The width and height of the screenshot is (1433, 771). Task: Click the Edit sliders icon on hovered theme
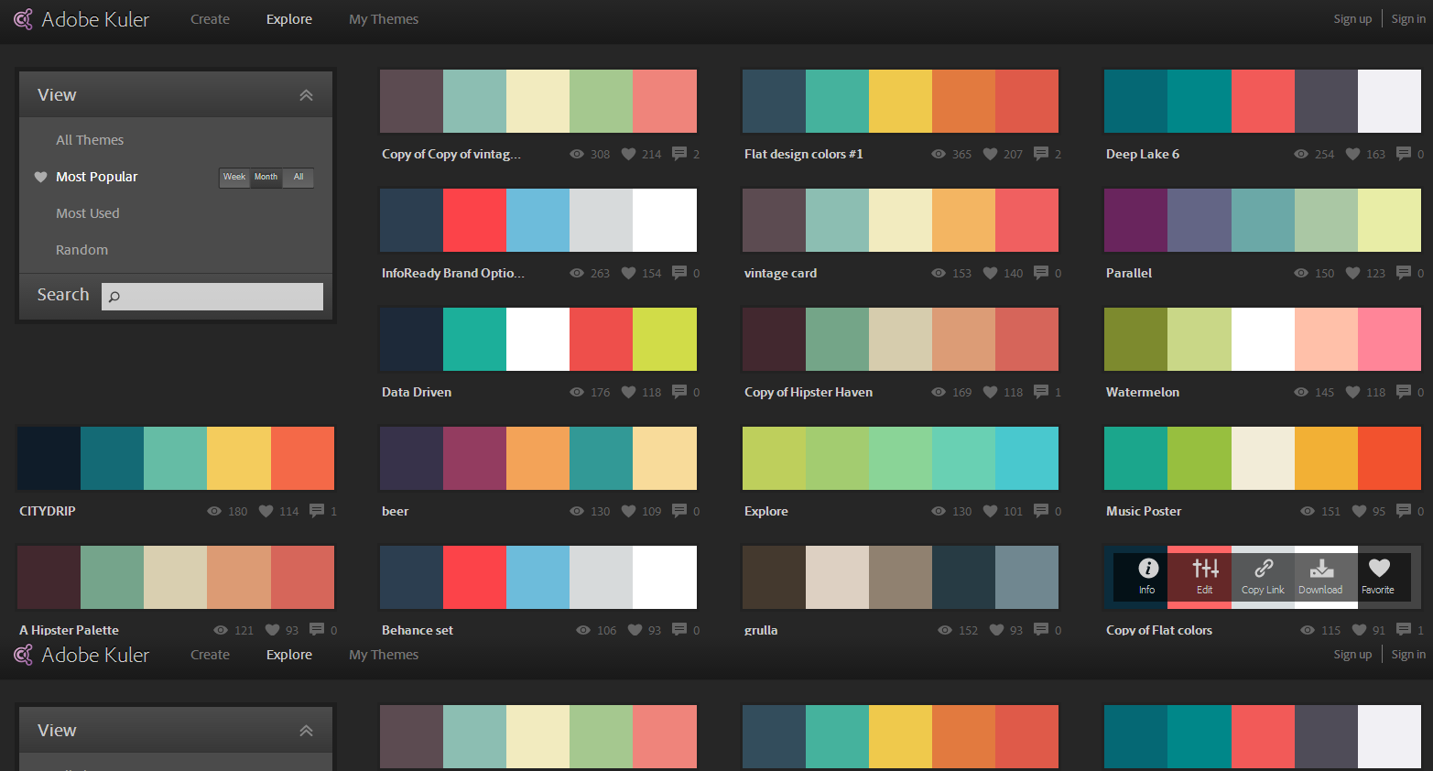point(1205,577)
